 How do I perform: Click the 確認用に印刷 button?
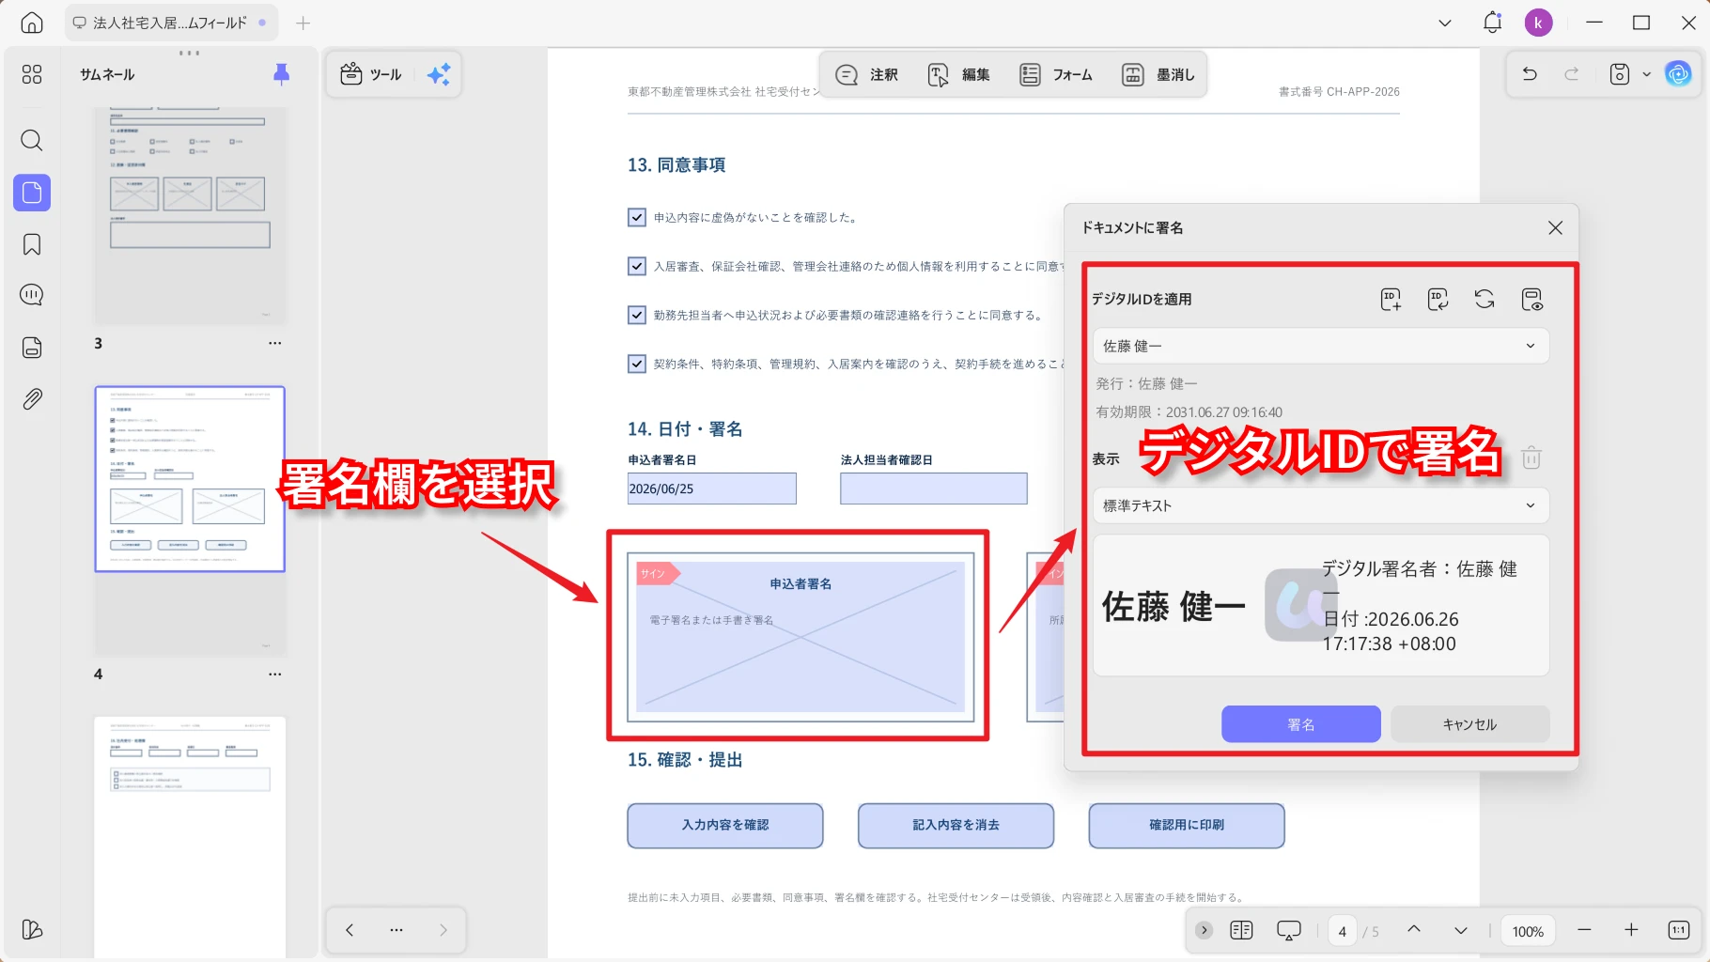(x=1187, y=826)
